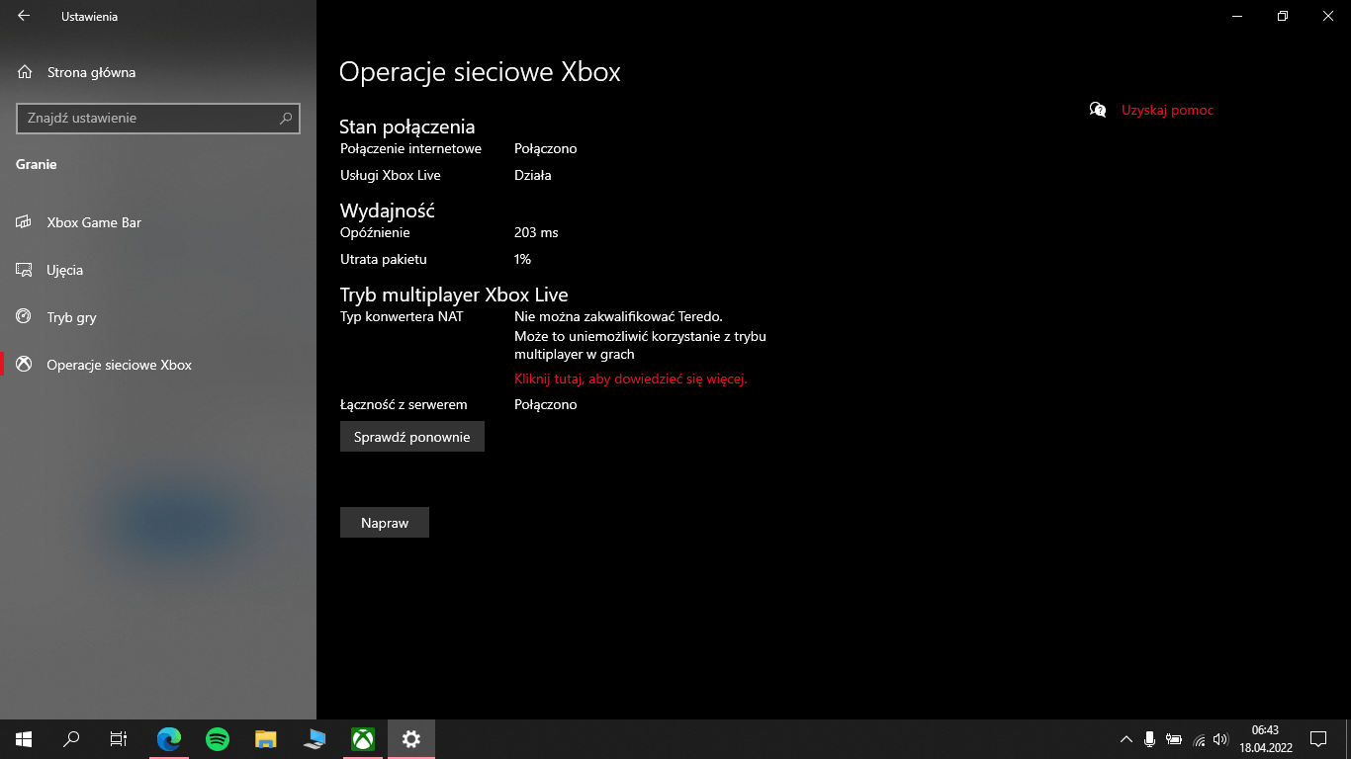Click the packet loss value 1%
The image size is (1351, 759).
point(522,259)
